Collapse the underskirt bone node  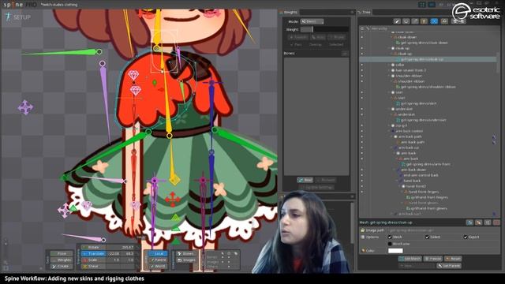point(389,109)
